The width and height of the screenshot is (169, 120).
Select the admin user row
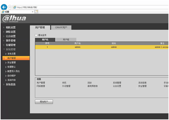[102, 47]
